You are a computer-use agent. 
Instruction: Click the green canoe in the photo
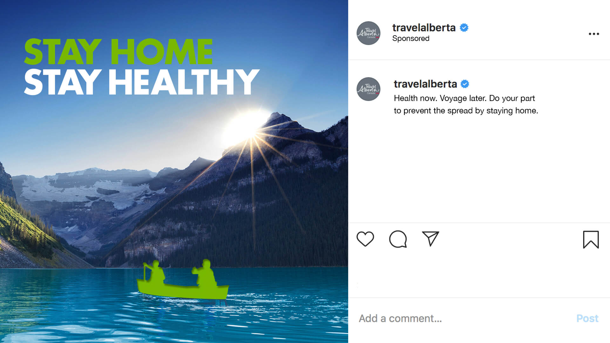coord(183,280)
